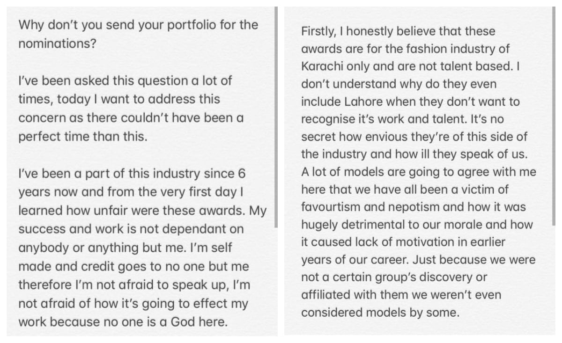562x343 pixels.
Task: Click the line starting 'I've been asked this question'
Action: pyautogui.click(x=125, y=80)
